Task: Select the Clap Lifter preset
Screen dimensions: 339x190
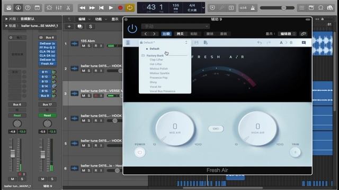Action: pyautogui.click(x=156, y=60)
